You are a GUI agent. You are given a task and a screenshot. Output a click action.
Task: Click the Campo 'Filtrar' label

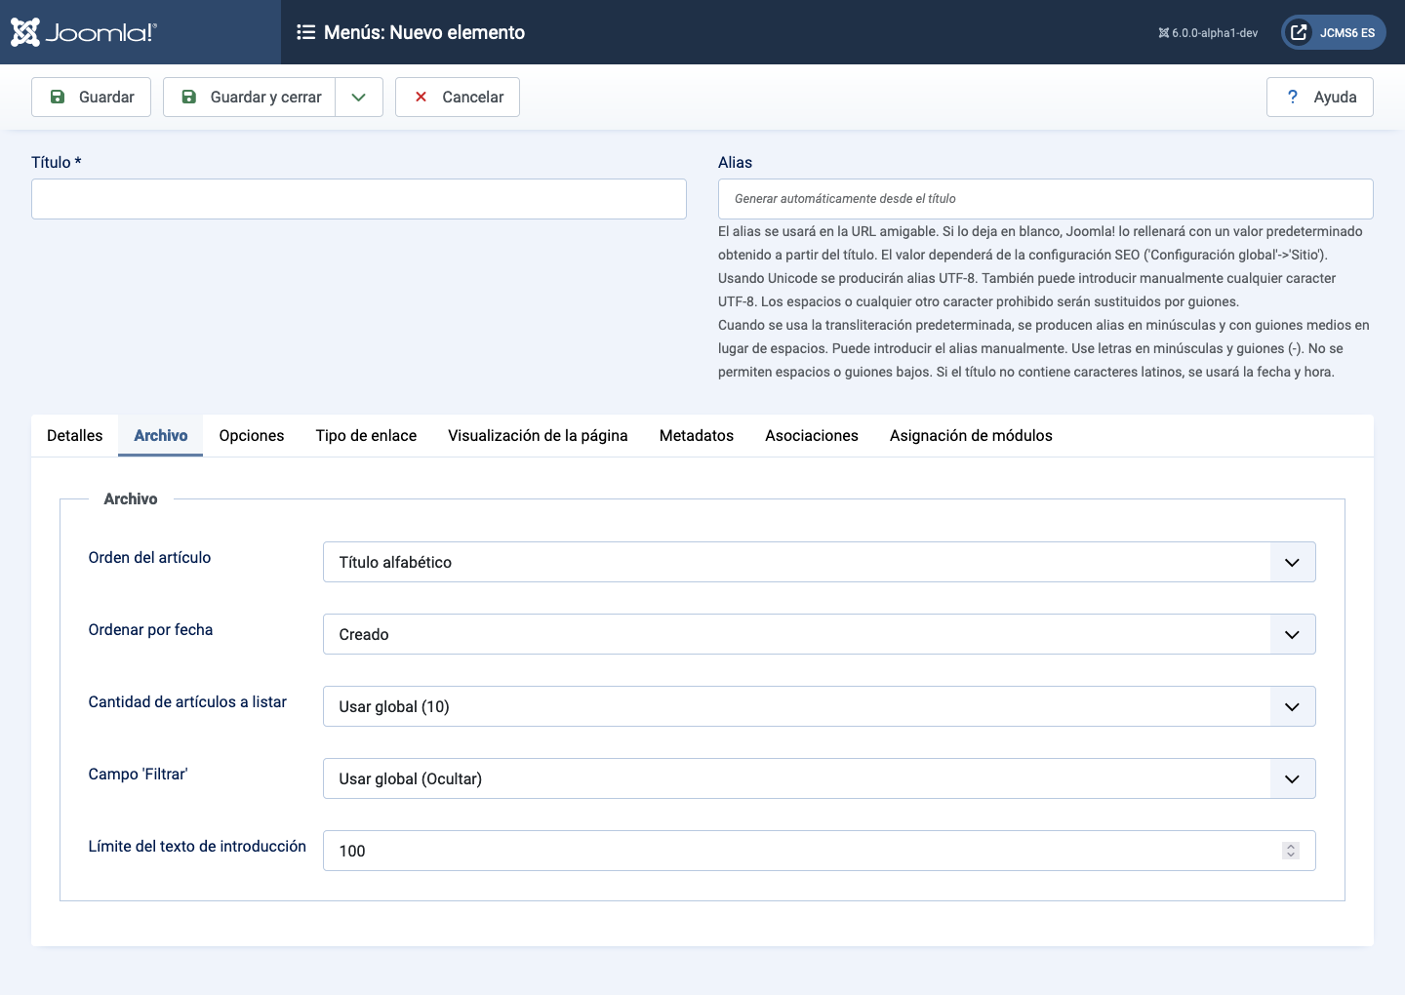tap(138, 774)
